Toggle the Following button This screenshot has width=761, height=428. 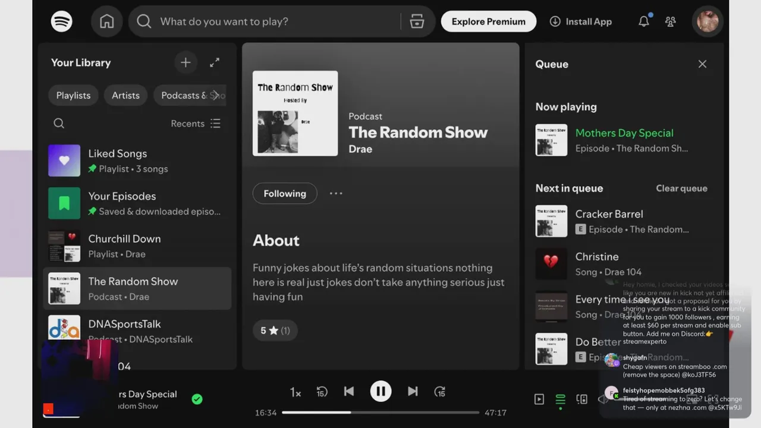pyautogui.click(x=285, y=194)
